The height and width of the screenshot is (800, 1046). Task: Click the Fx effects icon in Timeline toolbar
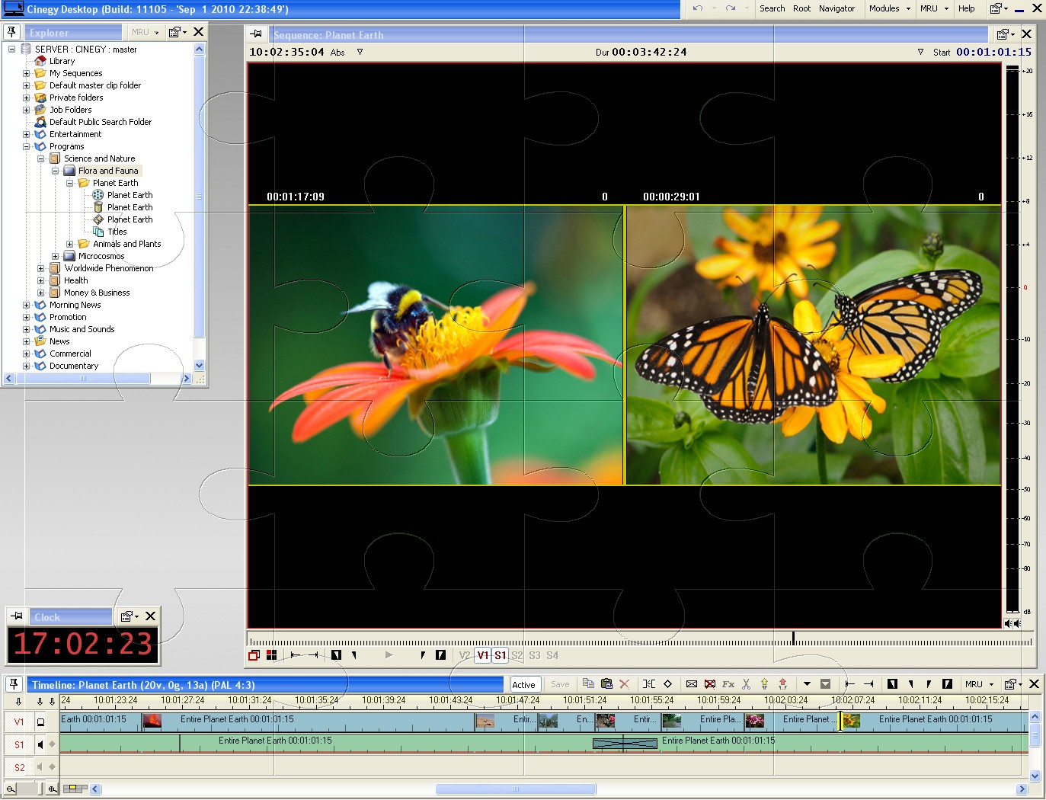coord(728,684)
